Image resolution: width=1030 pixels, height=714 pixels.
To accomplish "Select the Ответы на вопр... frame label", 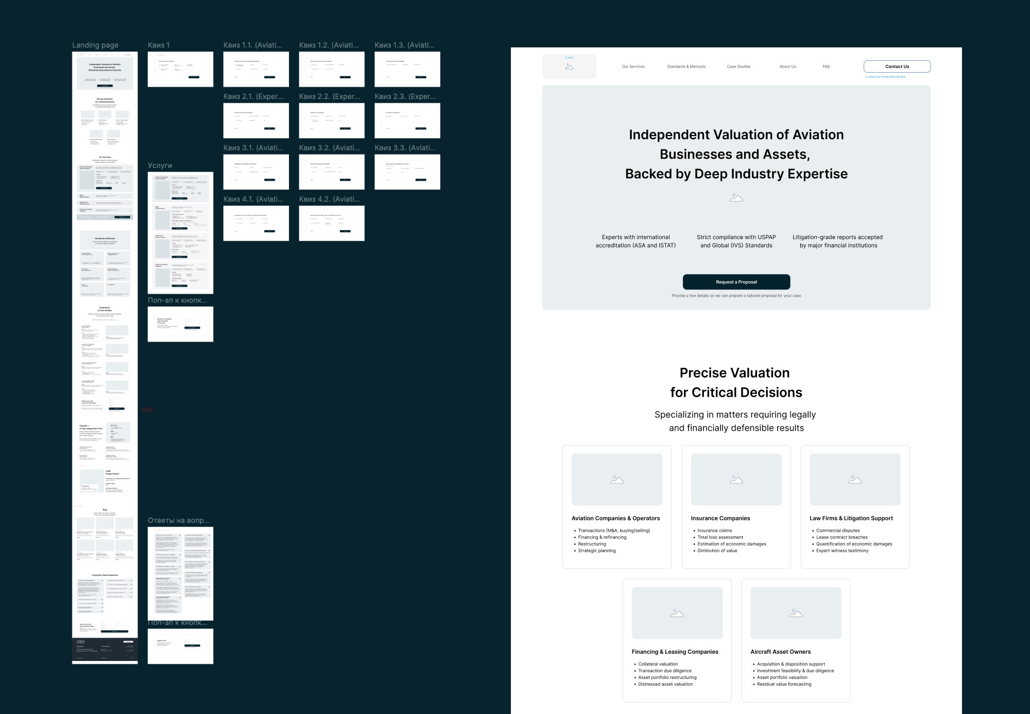I will [178, 520].
